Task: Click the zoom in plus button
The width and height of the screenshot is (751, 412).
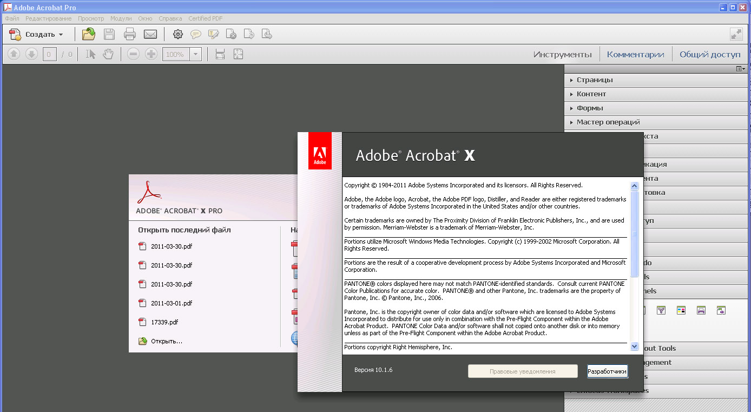Action: 151,54
